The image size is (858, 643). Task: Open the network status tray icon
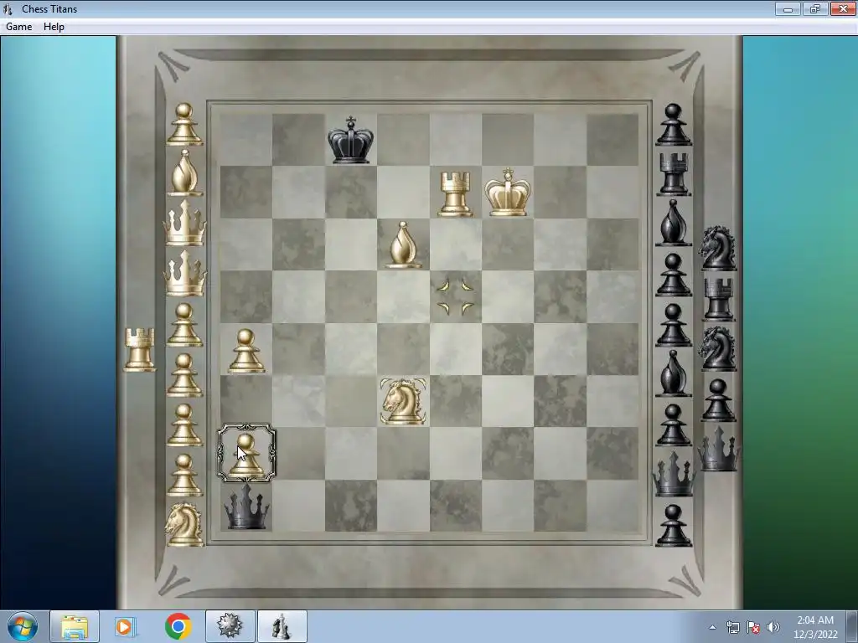(x=732, y=627)
